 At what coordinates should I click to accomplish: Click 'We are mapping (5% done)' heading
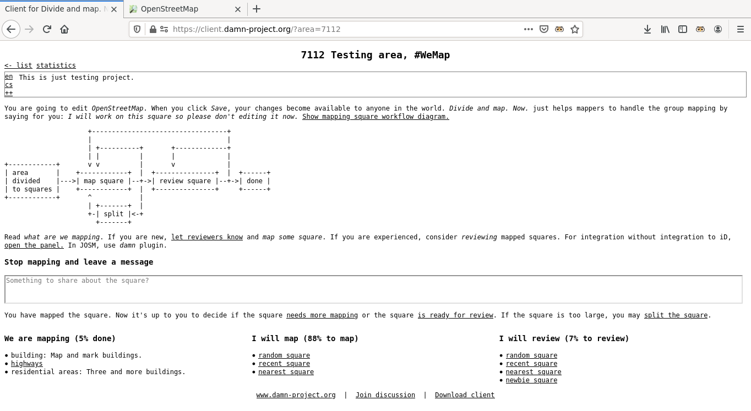tap(60, 338)
